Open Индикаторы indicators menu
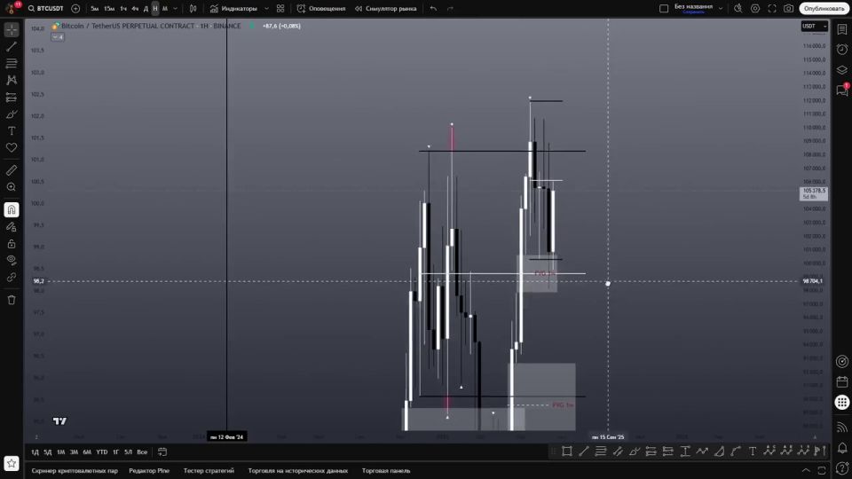 233,9
